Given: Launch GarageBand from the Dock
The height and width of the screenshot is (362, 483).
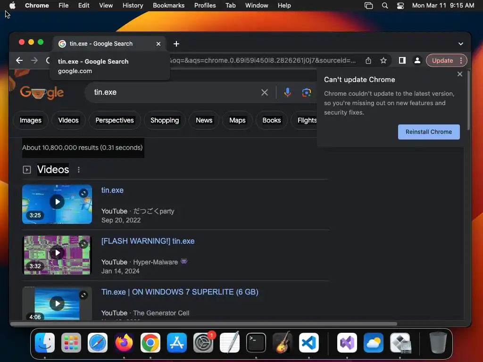Looking at the screenshot, I should click(283, 343).
